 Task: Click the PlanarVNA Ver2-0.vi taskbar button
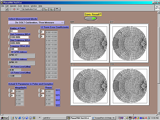point(79,118)
